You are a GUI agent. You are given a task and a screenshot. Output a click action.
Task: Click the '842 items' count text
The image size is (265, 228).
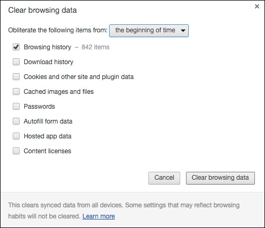pos(95,47)
